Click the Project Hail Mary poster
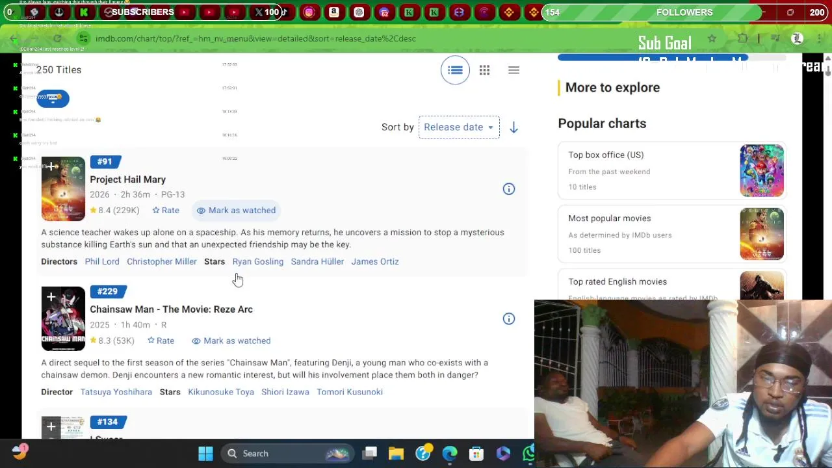 63,189
